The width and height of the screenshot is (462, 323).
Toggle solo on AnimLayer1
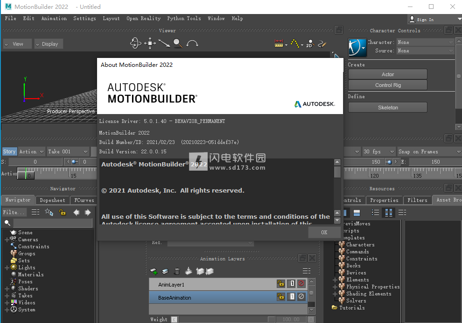pos(292,284)
